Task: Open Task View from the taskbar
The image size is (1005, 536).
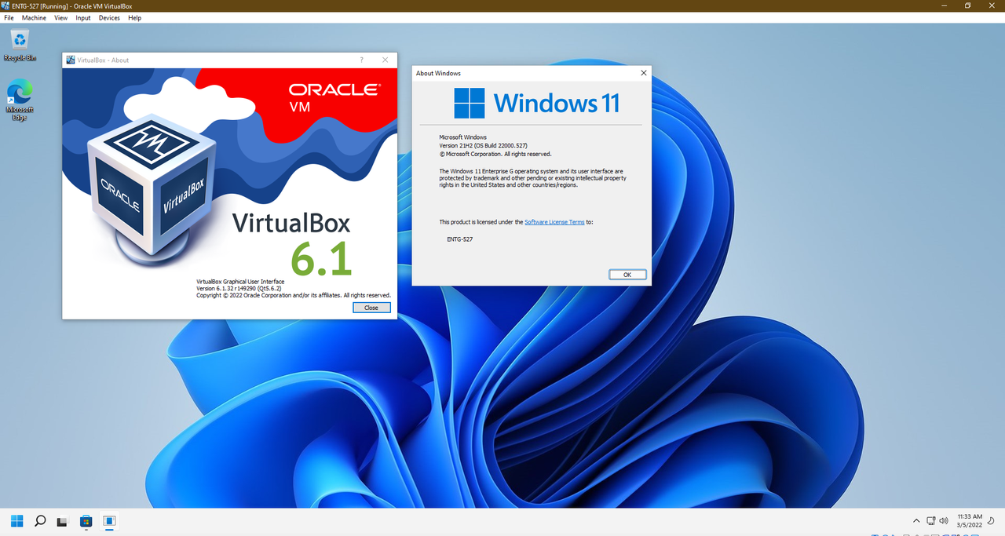Action: 63,520
